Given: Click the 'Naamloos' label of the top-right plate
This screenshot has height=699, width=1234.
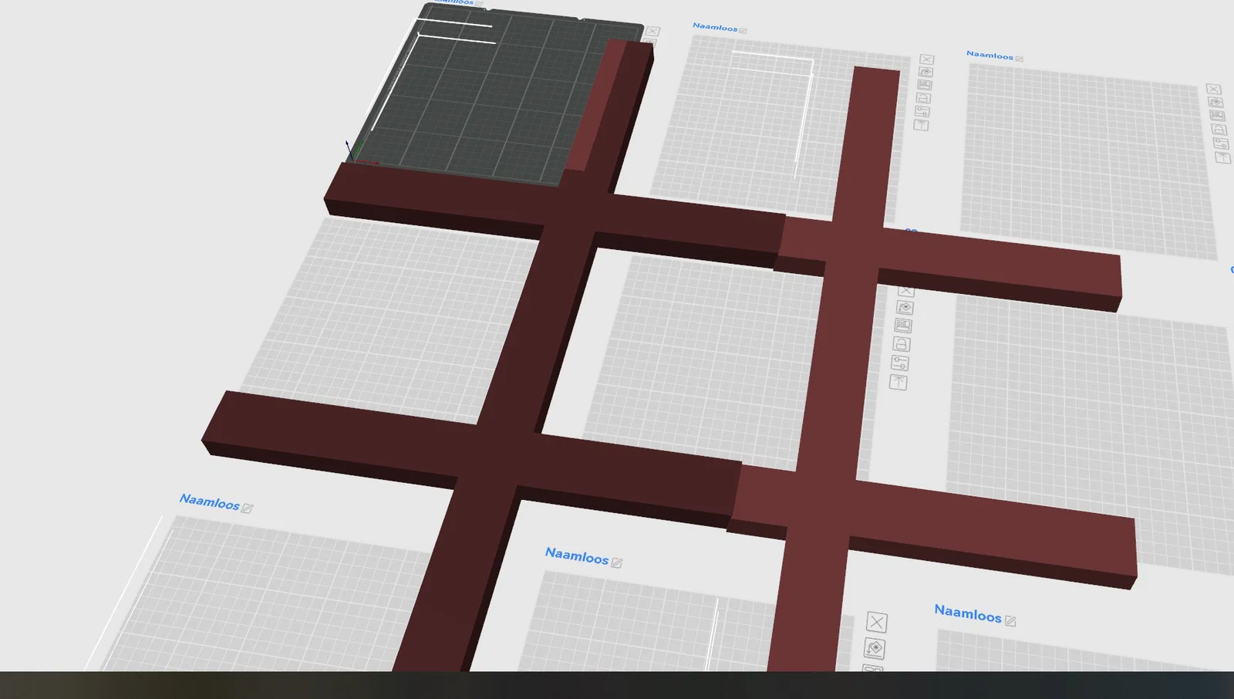Looking at the screenshot, I should click(x=990, y=55).
